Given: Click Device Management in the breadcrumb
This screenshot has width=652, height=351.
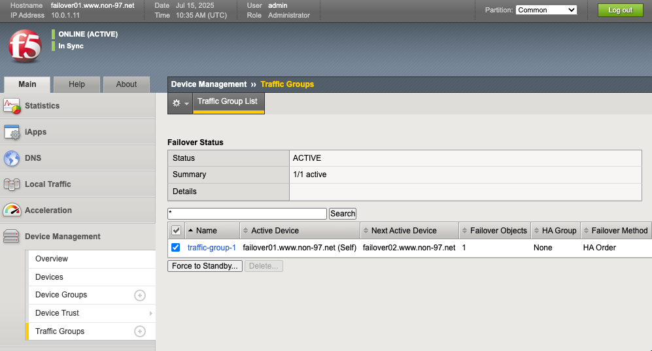Looking at the screenshot, I should pos(209,84).
